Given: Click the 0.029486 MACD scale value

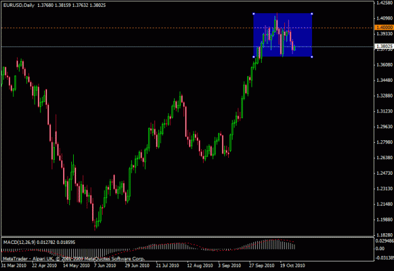Looking at the screenshot, I should coord(385,241).
